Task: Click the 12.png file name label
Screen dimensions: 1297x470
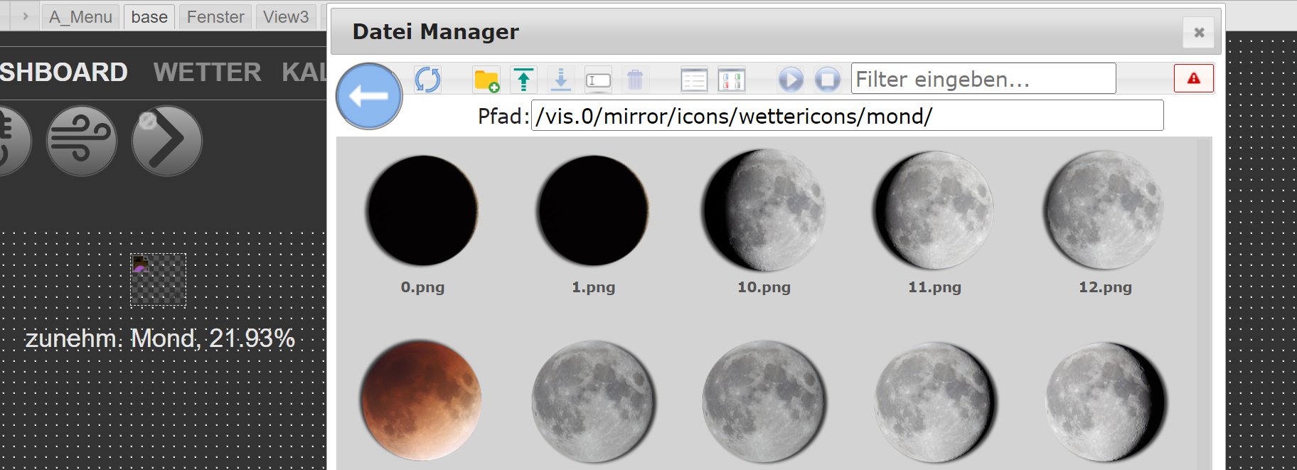Action: click(1105, 287)
